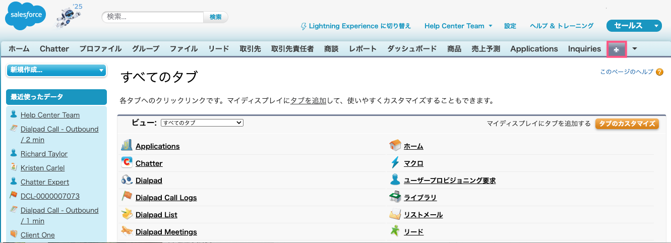Click the Dialpad headset icon
This screenshot has width=671, height=243.
tap(127, 180)
